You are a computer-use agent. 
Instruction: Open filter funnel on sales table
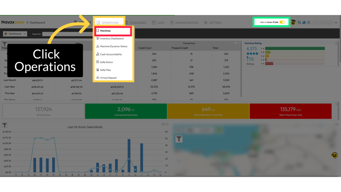click(x=4, y=44)
